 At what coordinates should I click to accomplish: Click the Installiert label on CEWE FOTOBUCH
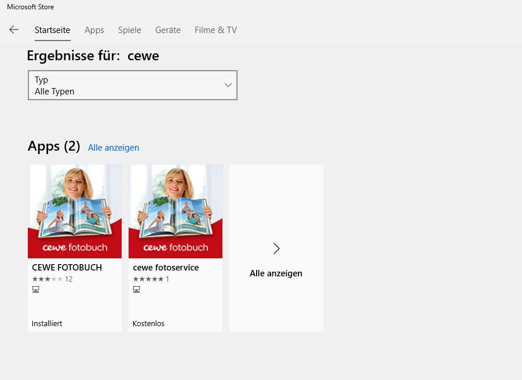tap(47, 323)
